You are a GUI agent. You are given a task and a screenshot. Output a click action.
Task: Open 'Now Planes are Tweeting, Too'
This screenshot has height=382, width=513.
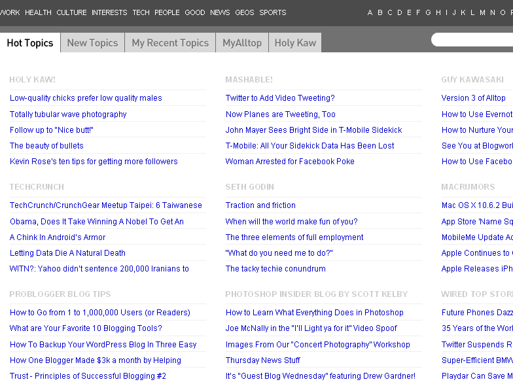(280, 114)
